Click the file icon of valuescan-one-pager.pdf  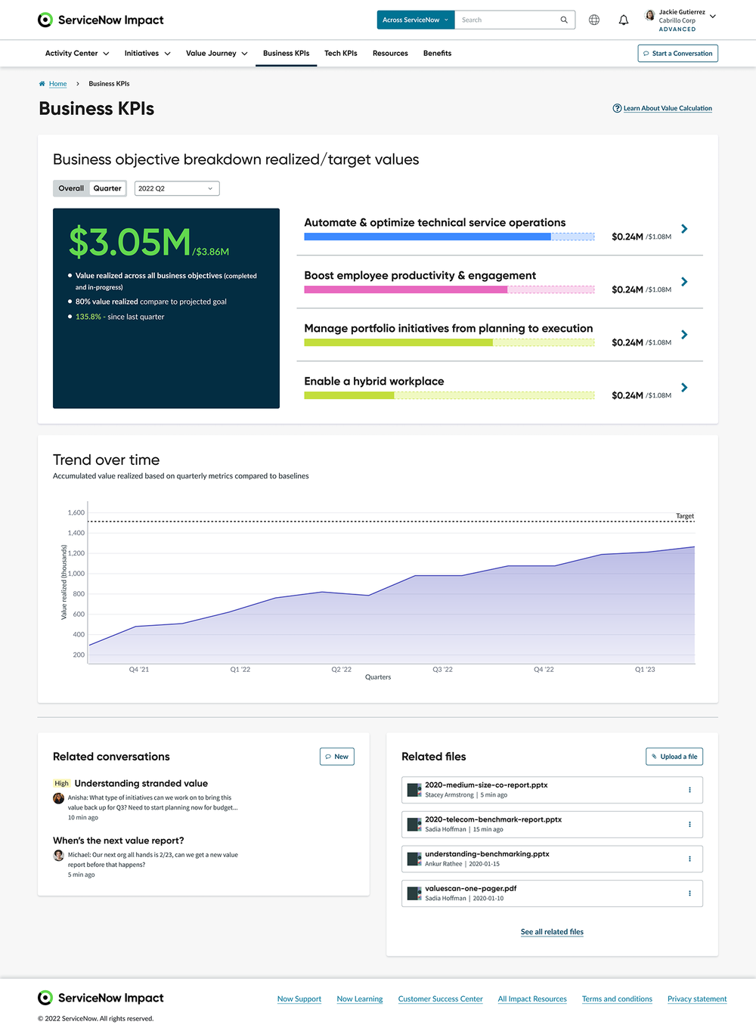(x=414, y=893)
